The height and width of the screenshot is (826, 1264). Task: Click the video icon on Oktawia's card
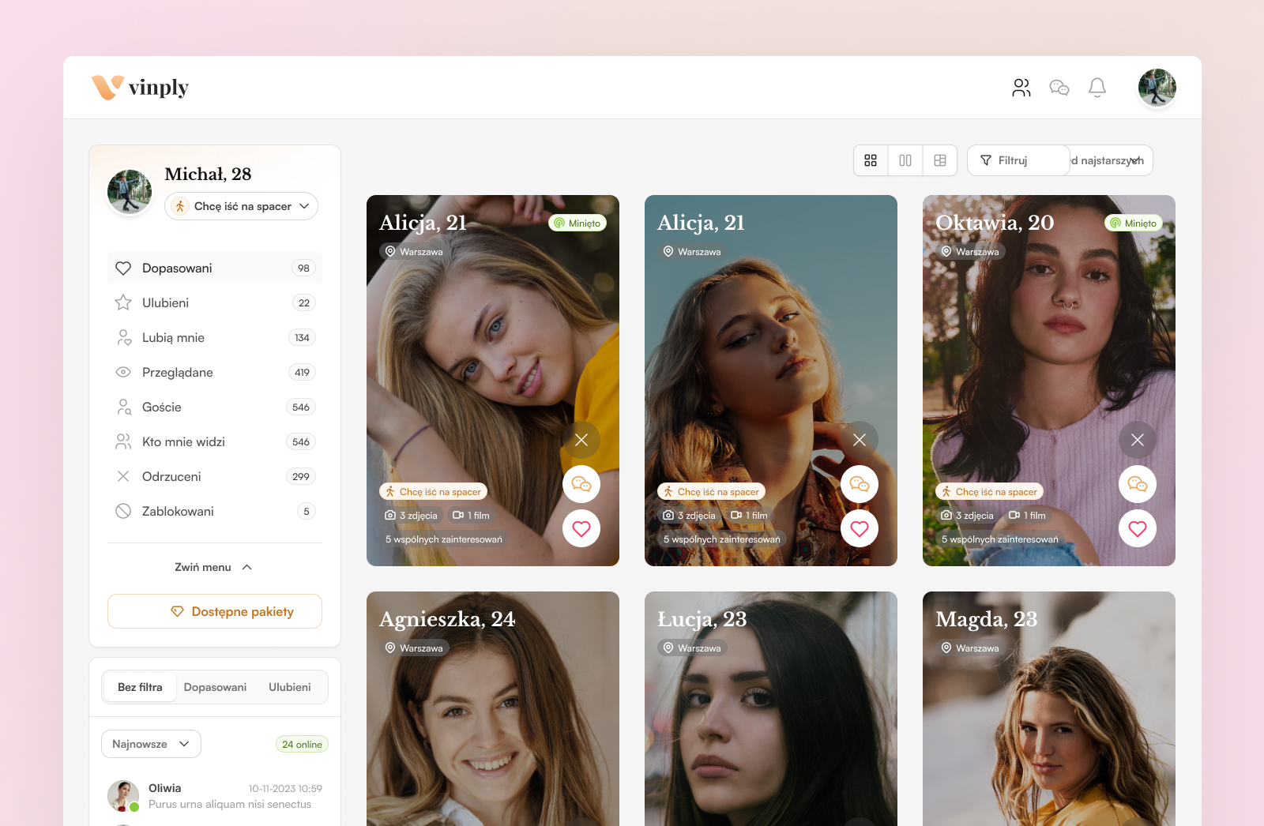pyautogui.click(x=1014, y=516)
